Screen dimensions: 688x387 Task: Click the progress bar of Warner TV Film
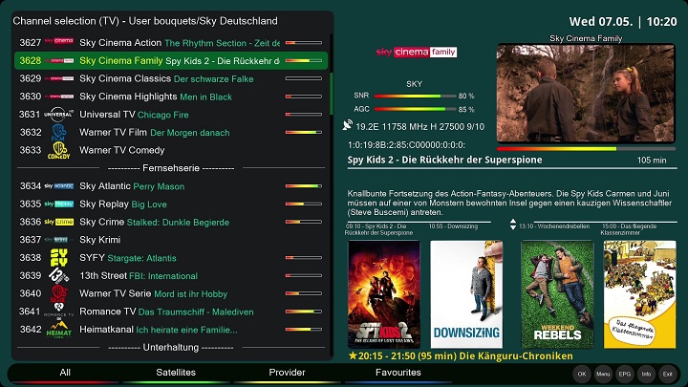303,132
